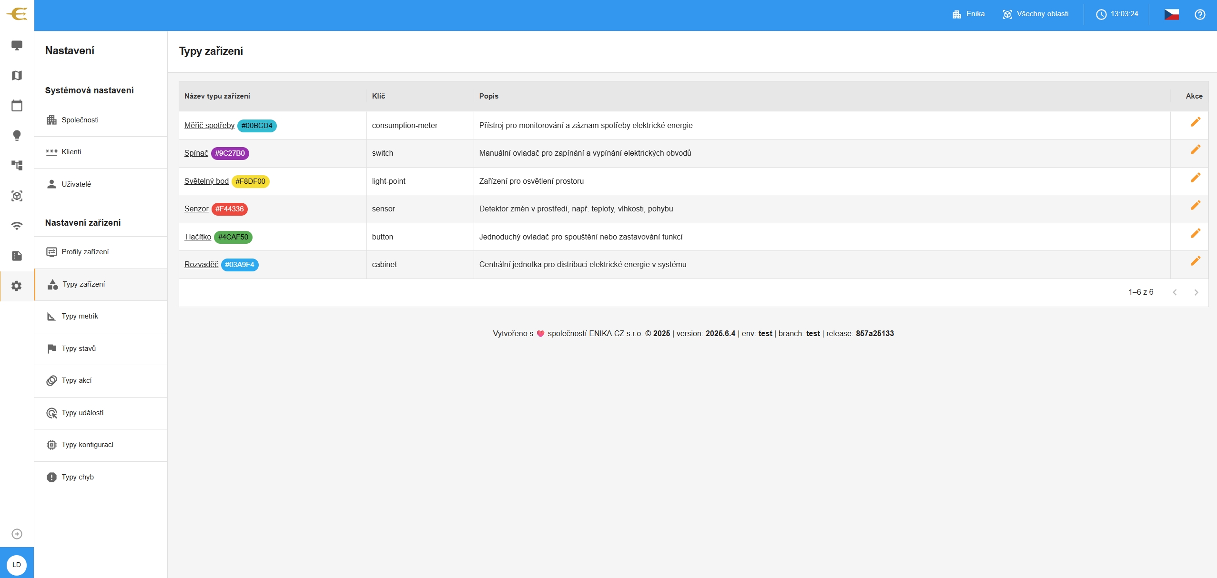The height and width of the screenshot is (578, 1217).
Task: Click the hierarchy tree icon in left rail
Action: tap(17, 165)
